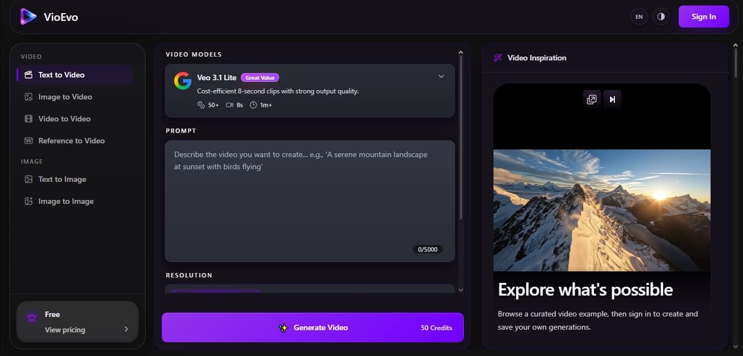This screenshot has width=743, height=356.
Task: Select Text to Video in sidebar
Action: [x=75, y=75]
